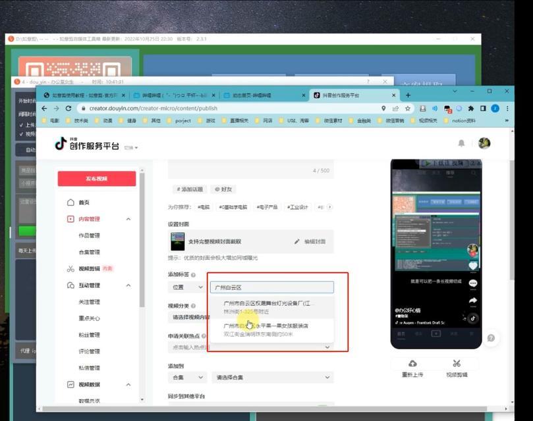This screenshot has height=421, width=533.
Task: Show more recommended tags with the arrow
Action: [x=329, y=207]
